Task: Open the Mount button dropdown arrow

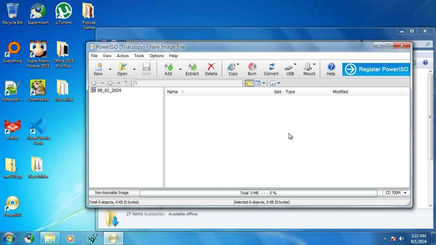Action: [314, 64]
